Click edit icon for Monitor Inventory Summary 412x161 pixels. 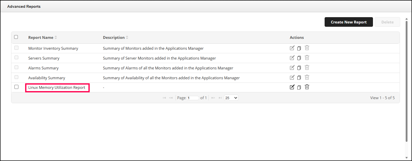(x=292, y=48)
